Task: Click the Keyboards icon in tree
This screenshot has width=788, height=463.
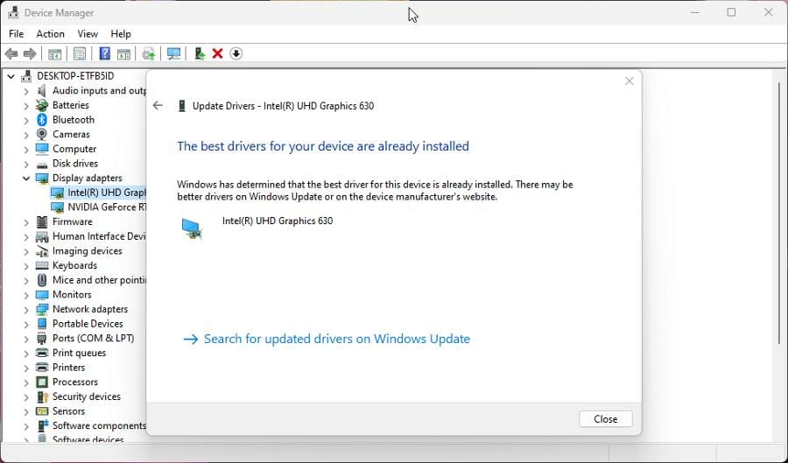Action: click(x=42, y=265)
